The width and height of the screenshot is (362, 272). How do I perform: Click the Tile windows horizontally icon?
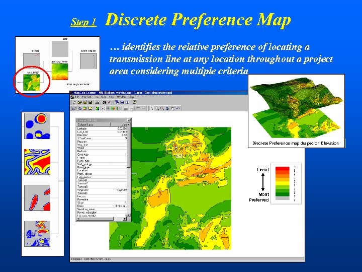122,102
